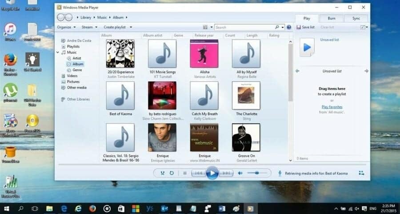Launch Microsoft Edge from the taskbar

pos(64,209)
